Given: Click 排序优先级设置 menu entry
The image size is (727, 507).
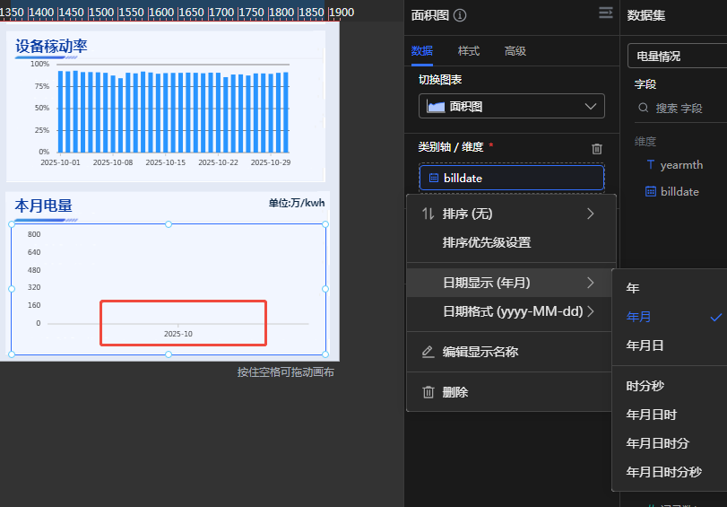Looking at the screenshot, I should click(x=486, y=242).
